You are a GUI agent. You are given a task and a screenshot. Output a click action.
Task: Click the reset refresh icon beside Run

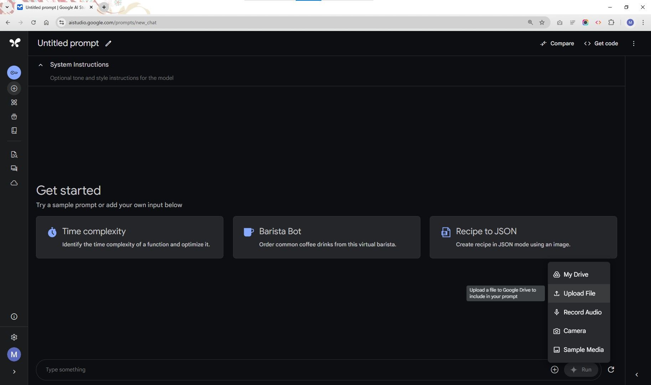611,370
